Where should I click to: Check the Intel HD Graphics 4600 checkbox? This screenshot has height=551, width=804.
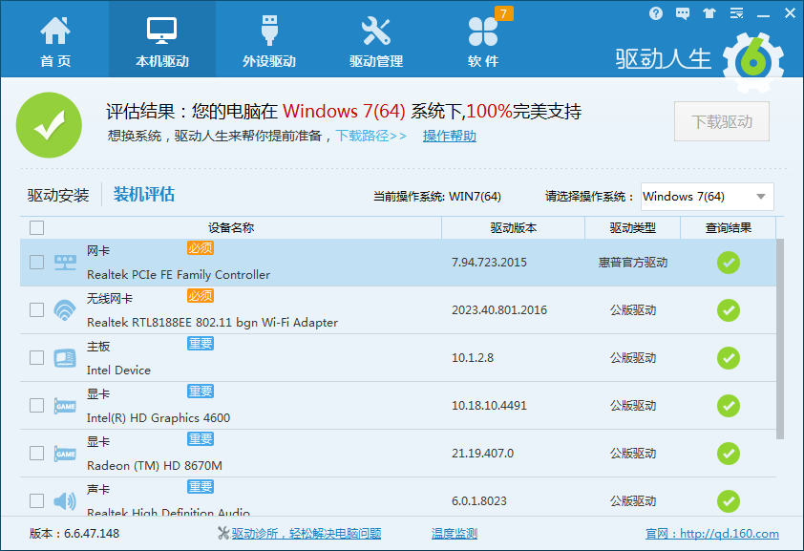pyautogui.click(x=36, y=406)
